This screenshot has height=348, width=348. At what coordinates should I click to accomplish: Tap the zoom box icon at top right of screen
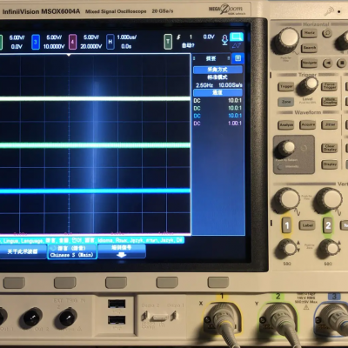[x=237, y=37]
